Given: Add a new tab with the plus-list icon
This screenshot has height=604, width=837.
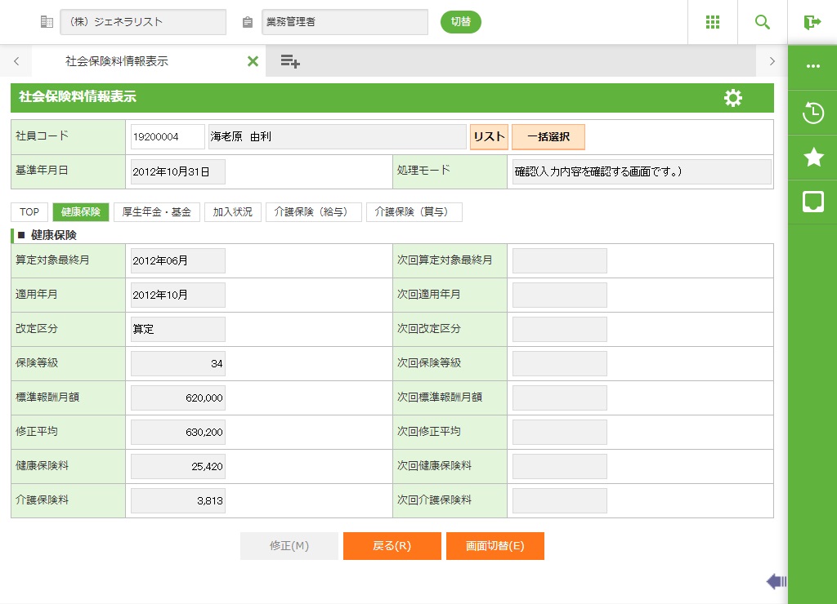Looking at the screenshot, I should (290, 61).
